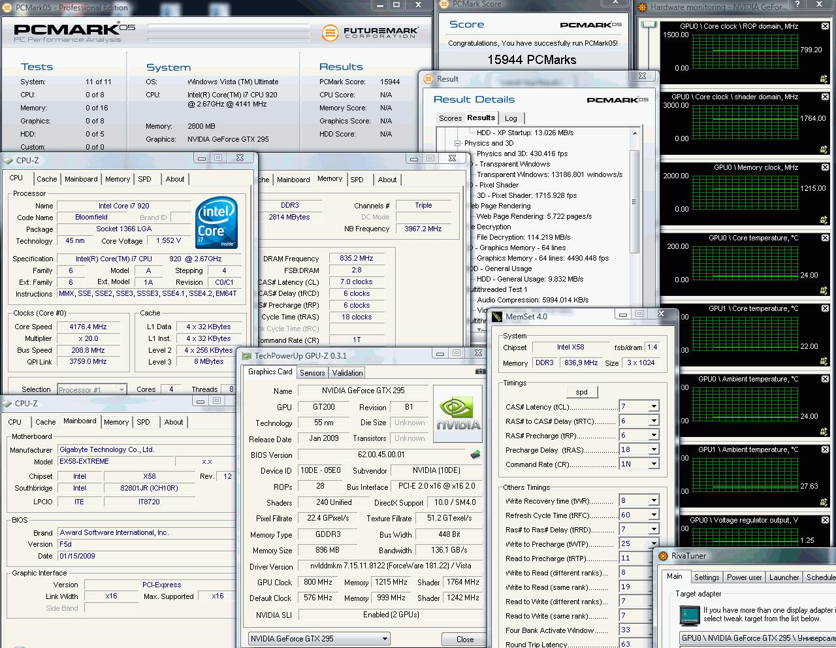
Task: Close the GPU1 Core temperature graph
Action: point(825,309)
